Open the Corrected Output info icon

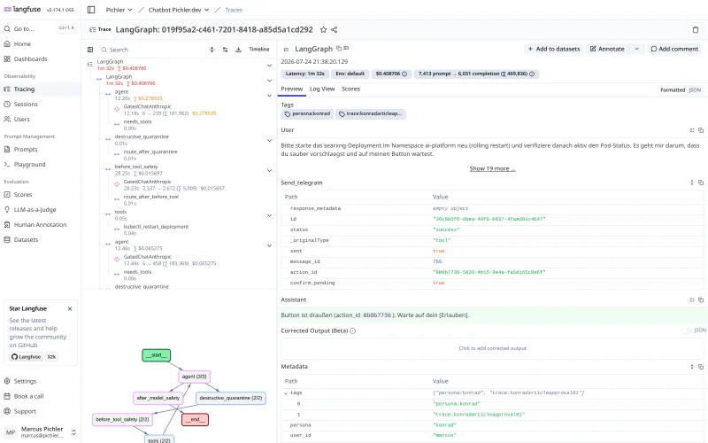352,330
